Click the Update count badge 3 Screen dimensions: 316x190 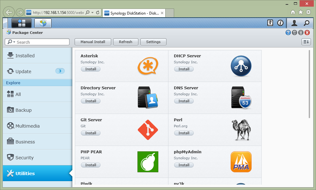(60, 71)
